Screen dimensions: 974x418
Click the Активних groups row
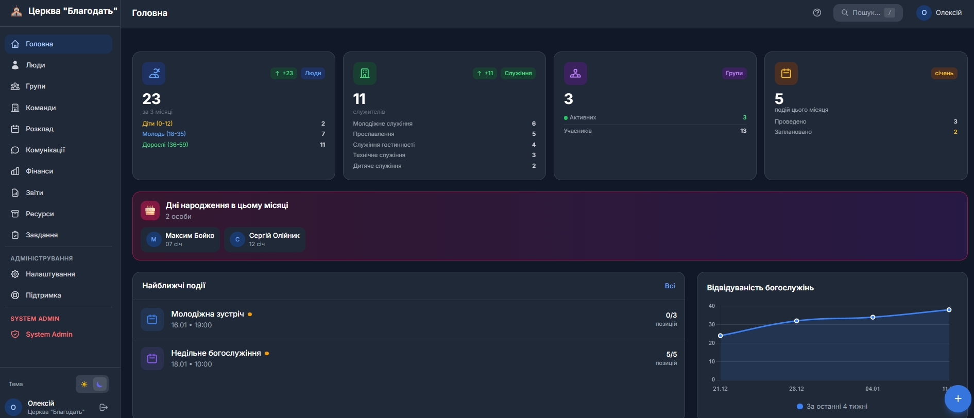click(655, 117)
